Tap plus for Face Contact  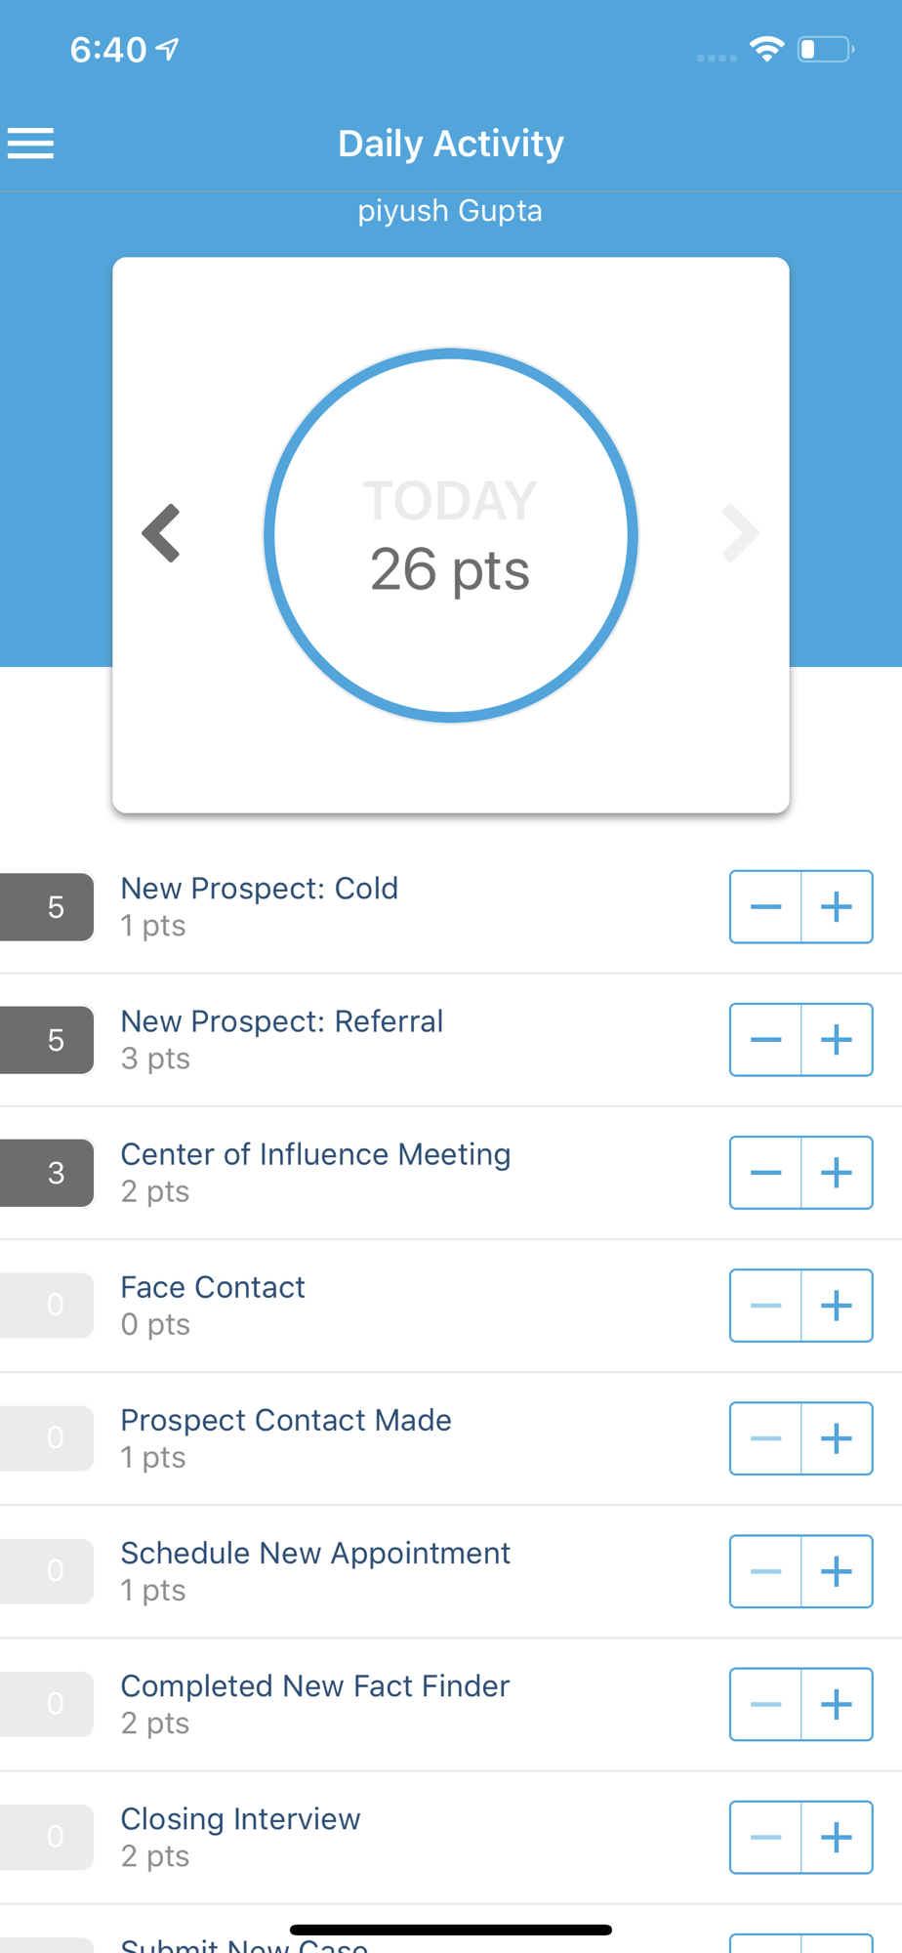pyautogui.click(x=837, y=1306)
